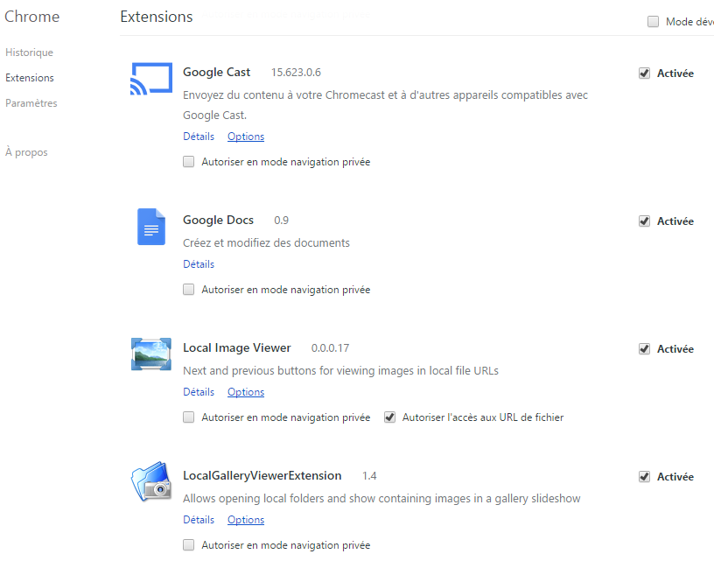Disable the Activée toggle for LocalGalleryViewerExtension
Image resolution: width=714 pixels, height=561 pixels.
[x=645, y=476]
